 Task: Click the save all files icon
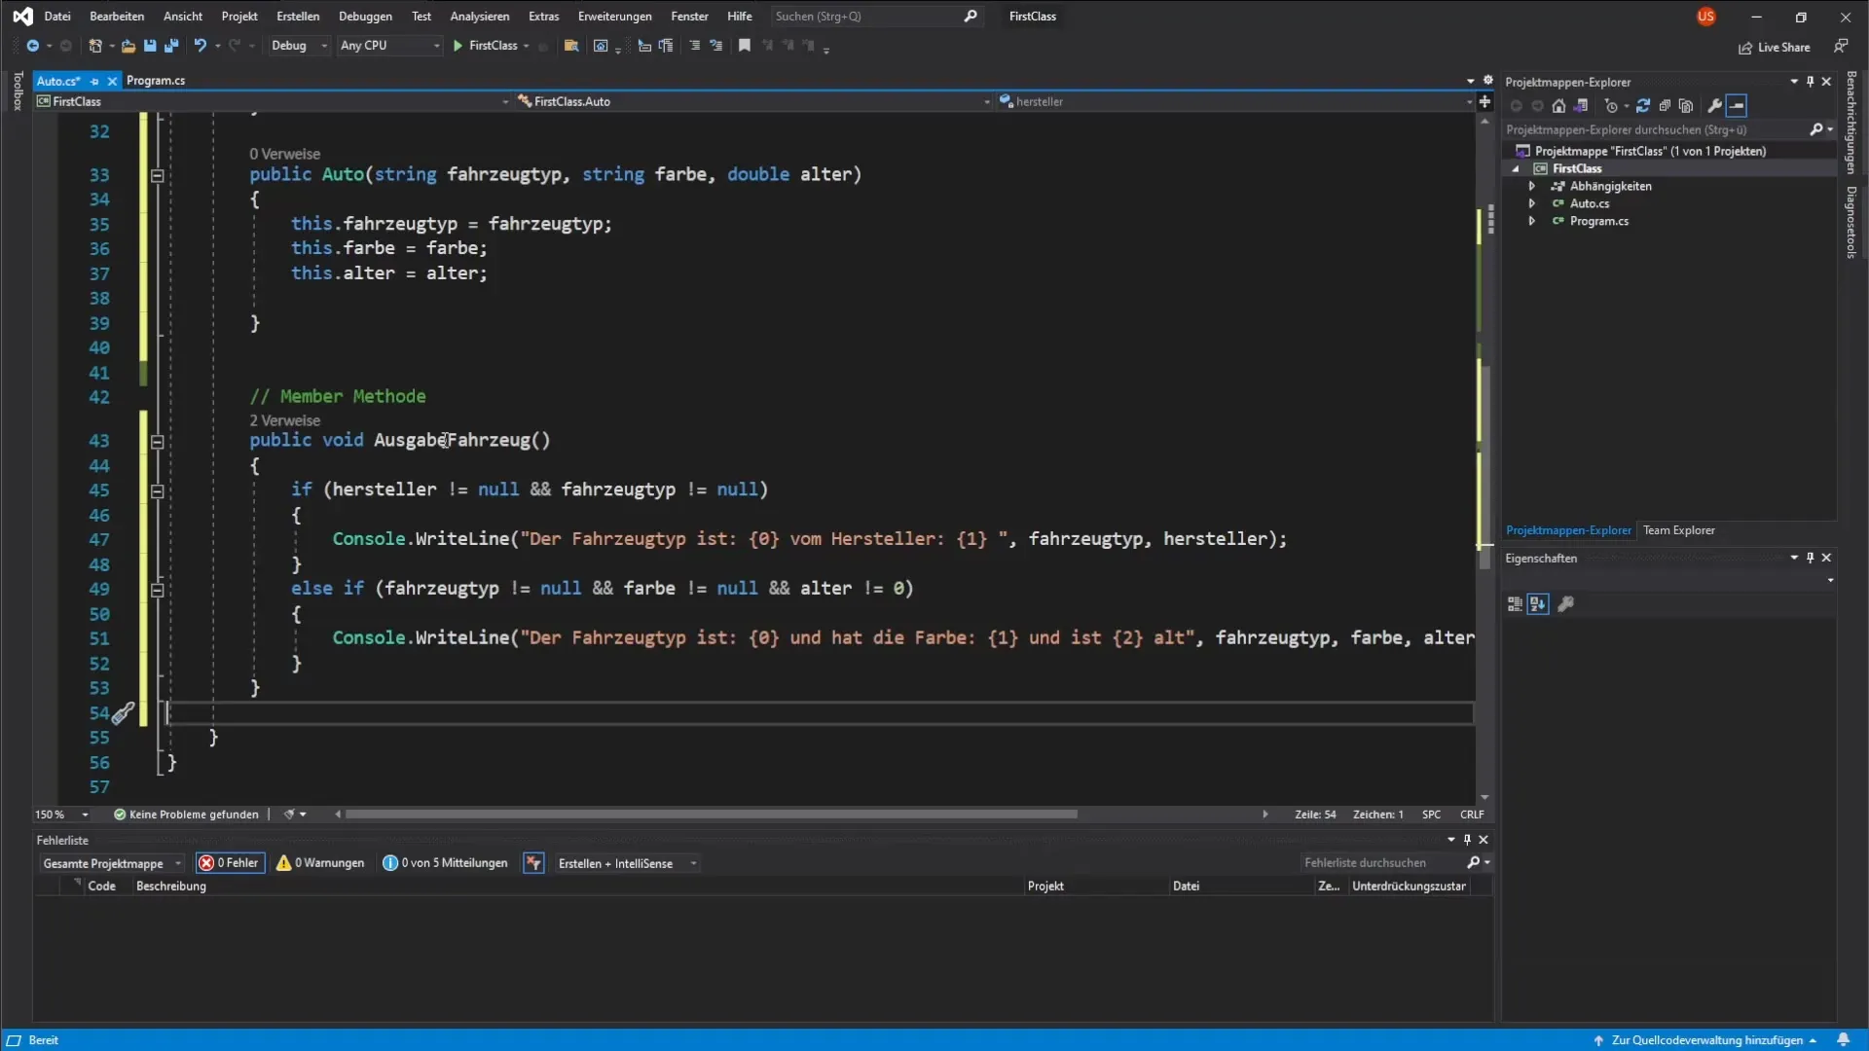pyautogui.click(x=171, y=46)
